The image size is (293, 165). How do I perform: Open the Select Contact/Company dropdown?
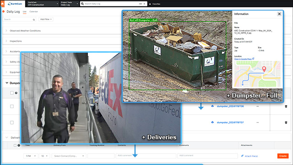click(x=69, y=156)
